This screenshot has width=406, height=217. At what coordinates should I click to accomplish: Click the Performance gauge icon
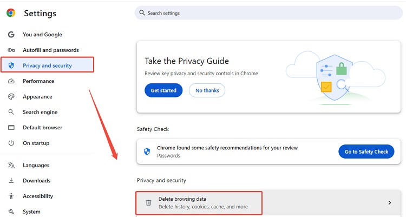(11, 81)
